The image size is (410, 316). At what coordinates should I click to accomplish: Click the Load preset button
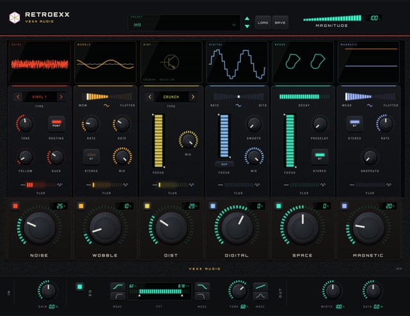[x=263, y=23]
